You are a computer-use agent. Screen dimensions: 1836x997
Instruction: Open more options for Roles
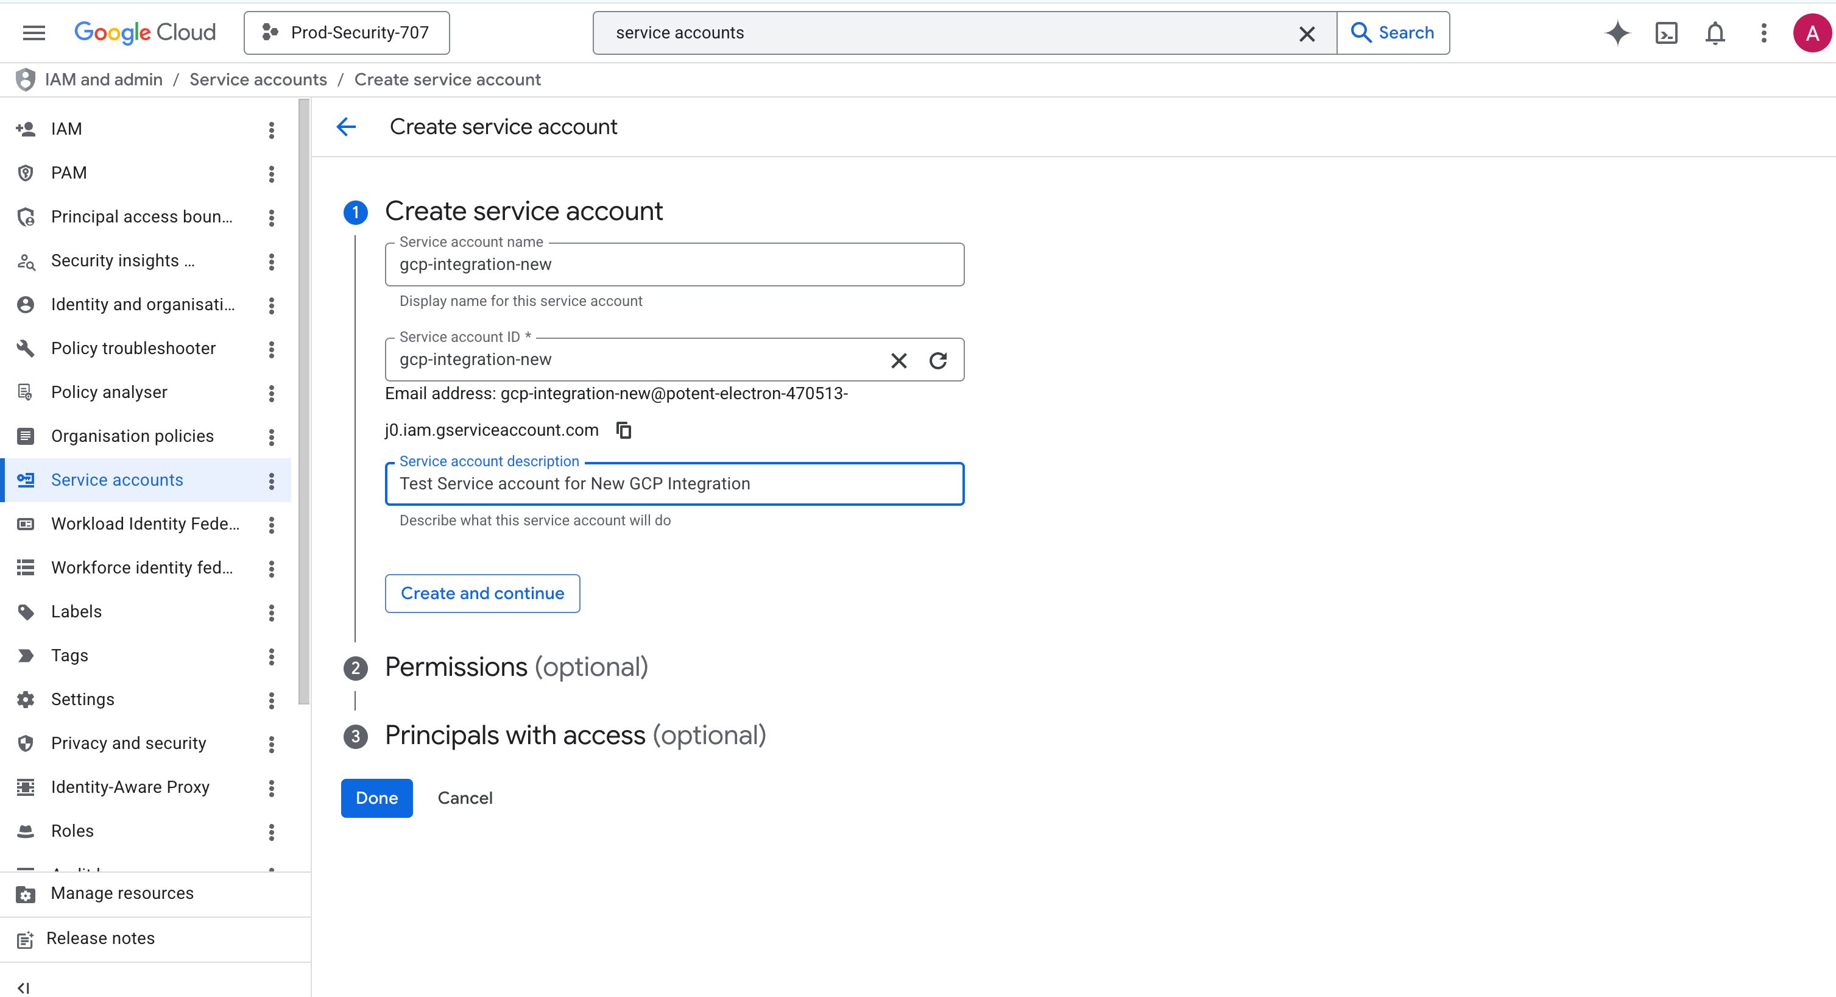click(271, 832)
